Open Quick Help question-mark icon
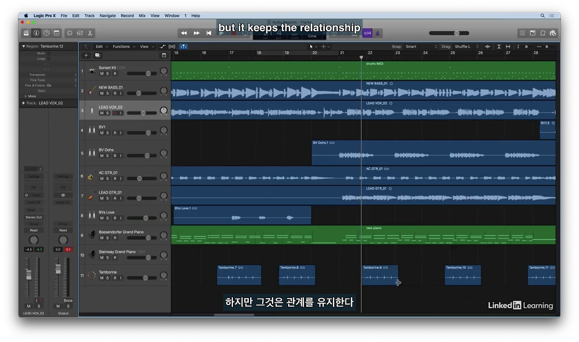The image size is (579, 342). pos(47,33)
